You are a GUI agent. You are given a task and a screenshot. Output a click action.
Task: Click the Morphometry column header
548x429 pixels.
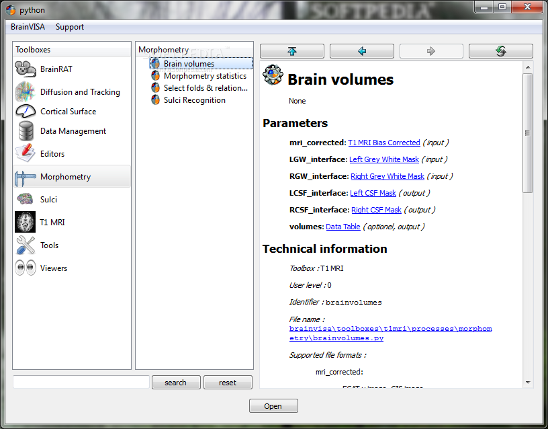[x=194, y=50]
